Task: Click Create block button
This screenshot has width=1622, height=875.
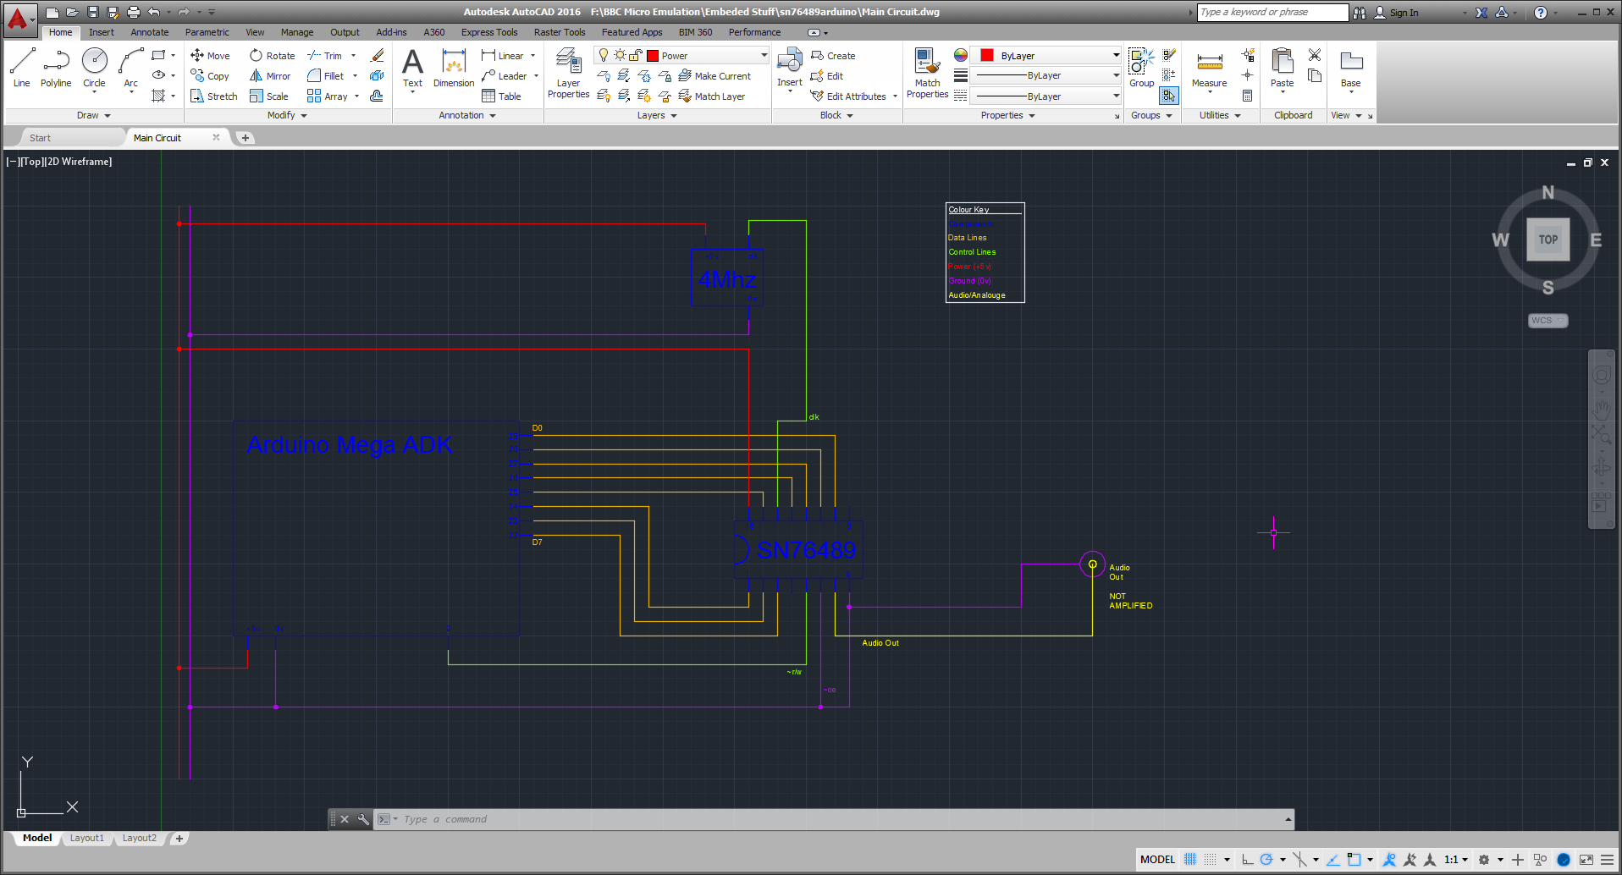Action: click(x=833, y=56)
